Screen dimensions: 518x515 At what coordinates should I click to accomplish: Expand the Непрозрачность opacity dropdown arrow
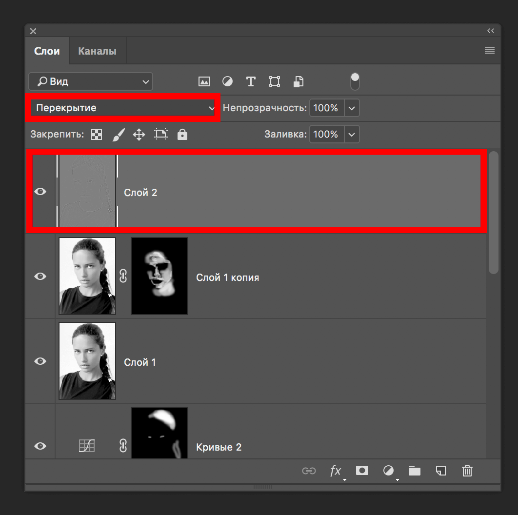(x=352, y=108)
